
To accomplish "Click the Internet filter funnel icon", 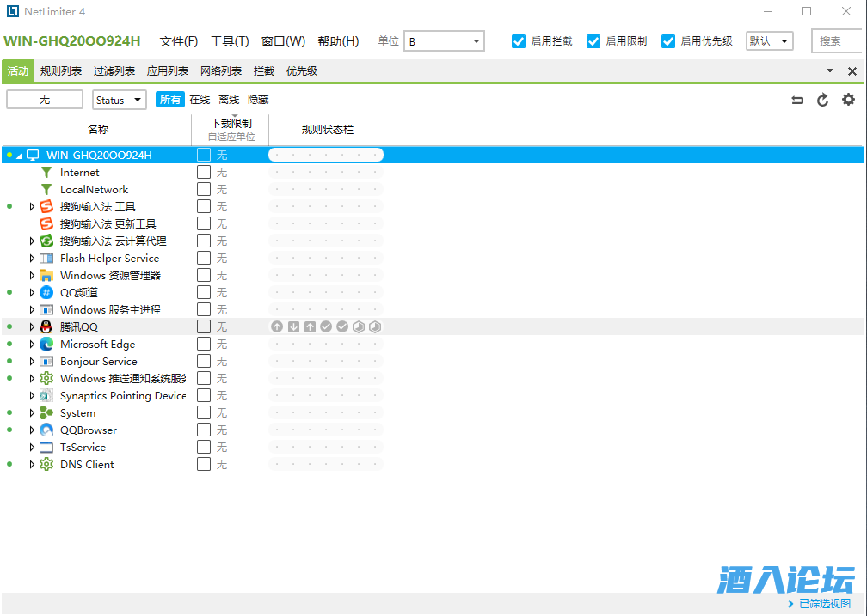I will tap(46, 172).
